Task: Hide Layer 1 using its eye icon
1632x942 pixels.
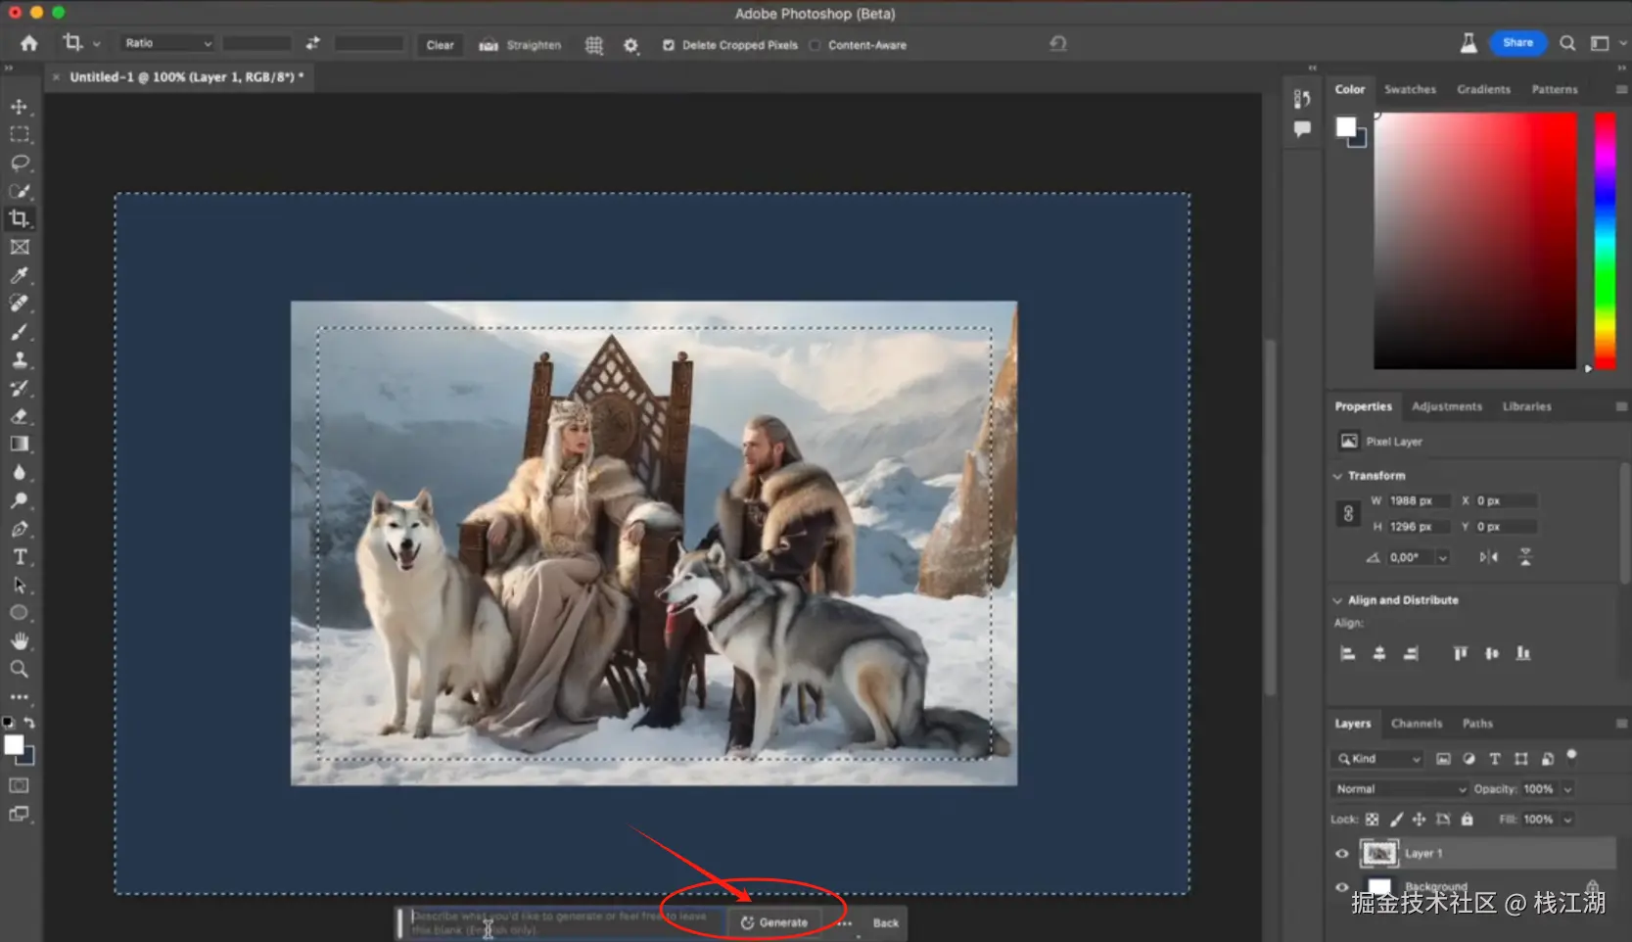Action: [x=1342, y=854]
